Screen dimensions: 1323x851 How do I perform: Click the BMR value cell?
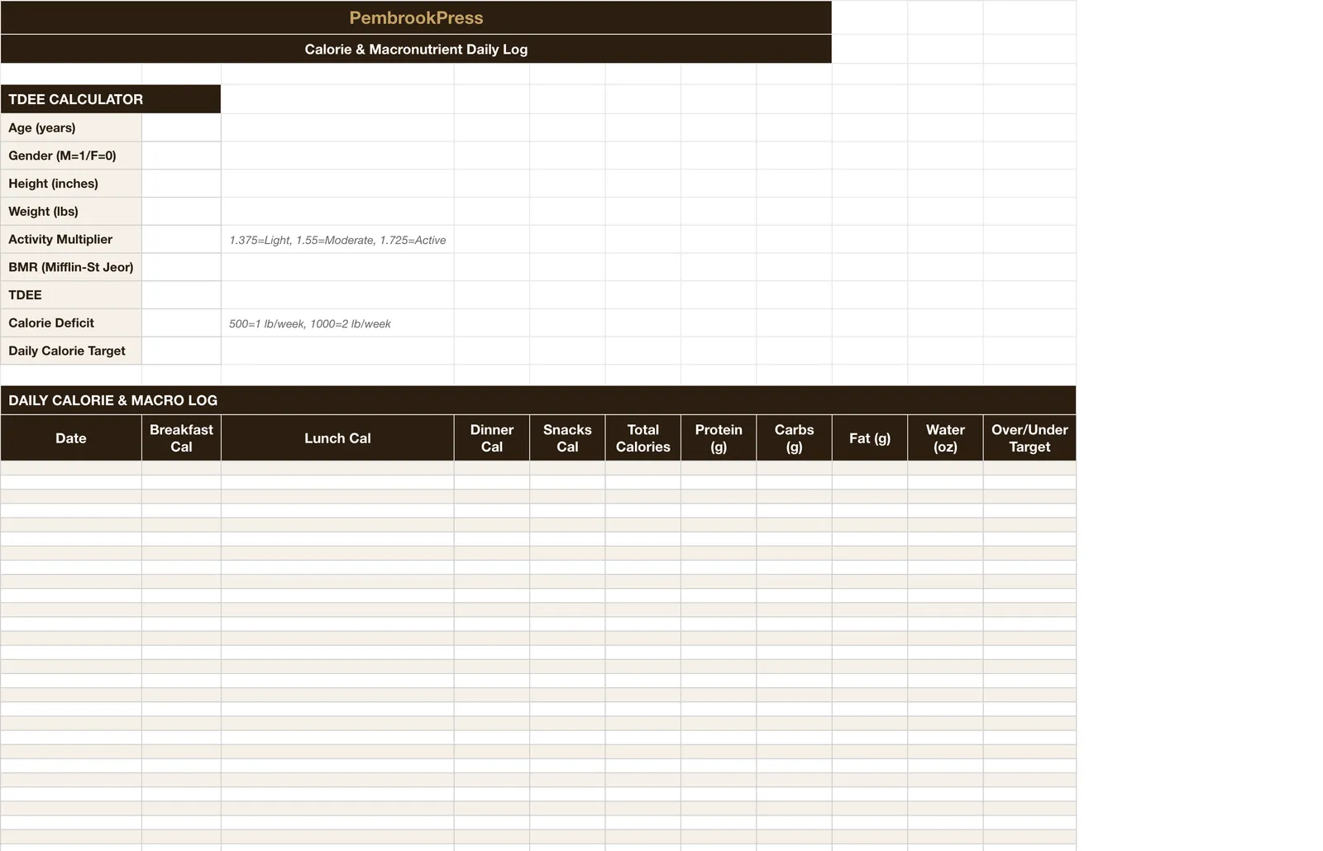point(181,267)
